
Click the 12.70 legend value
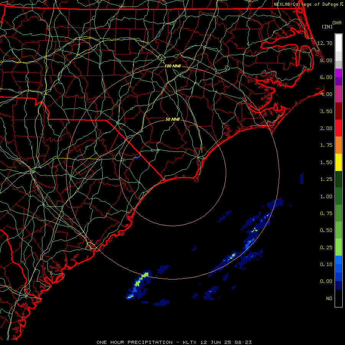coord(325,43)
